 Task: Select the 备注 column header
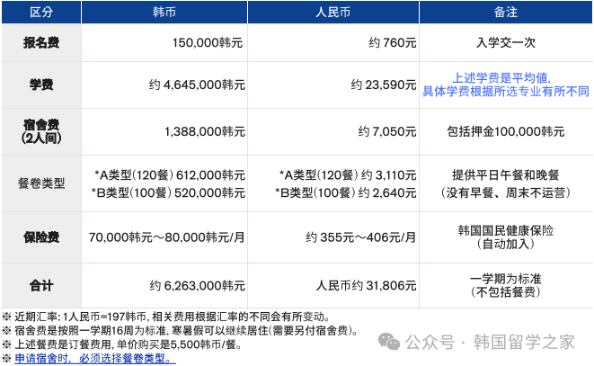pos(506,12)
